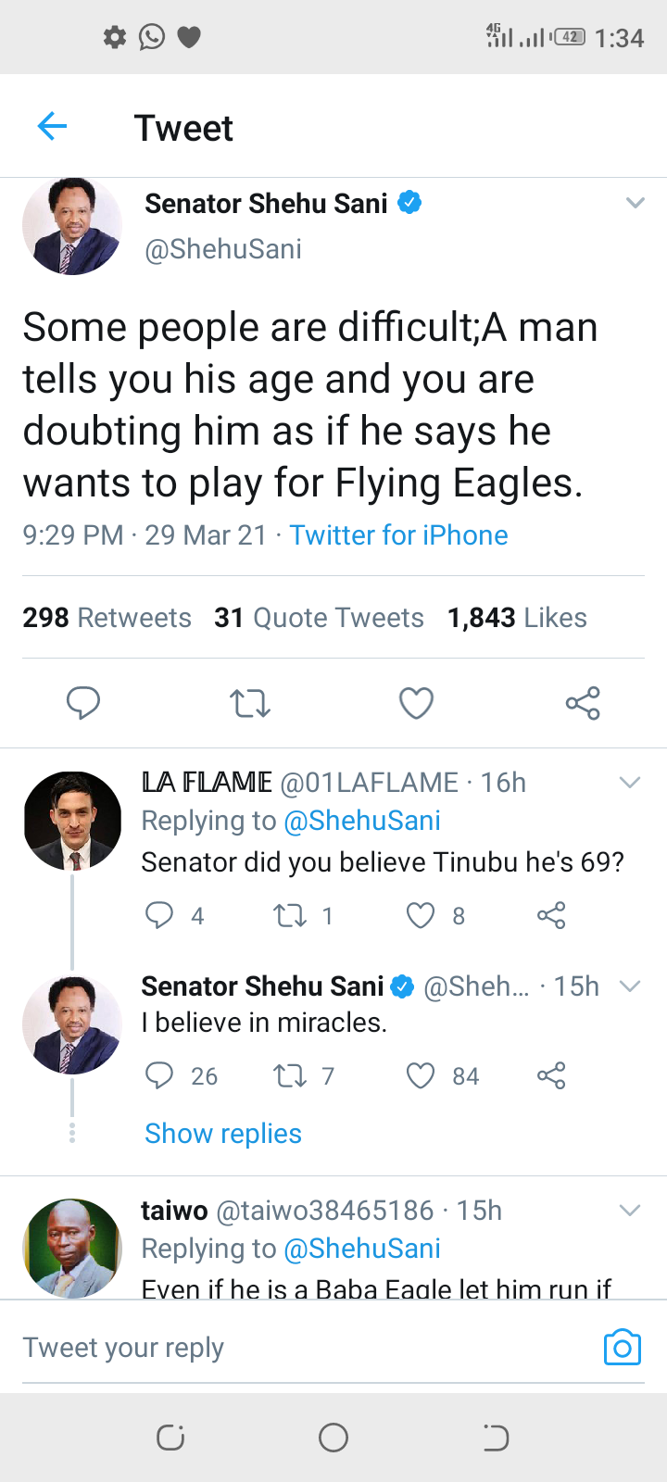
Task: Open the 1,843 Likes list
Action: 517,618
